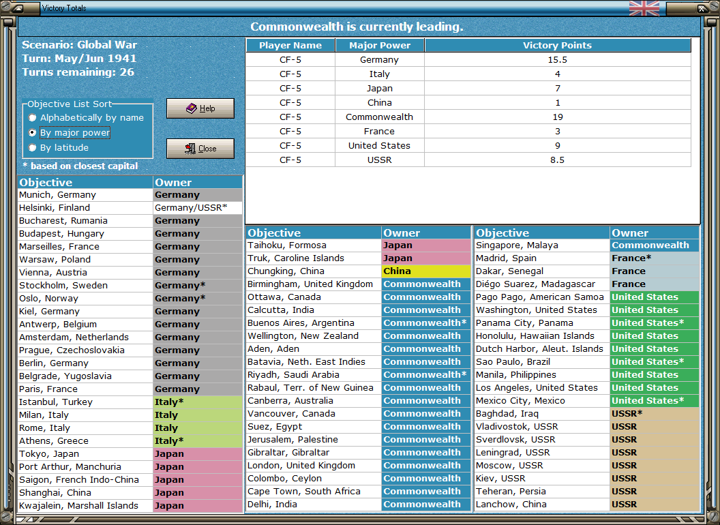The width and height of the screenshot is (720, 525).
Task: Click the China major power cell
Action: tap(380, 102)
